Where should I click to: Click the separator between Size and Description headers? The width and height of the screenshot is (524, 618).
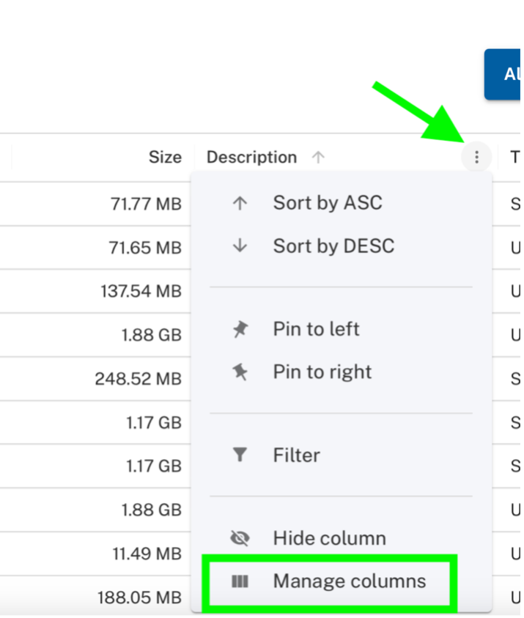point(194,158)
